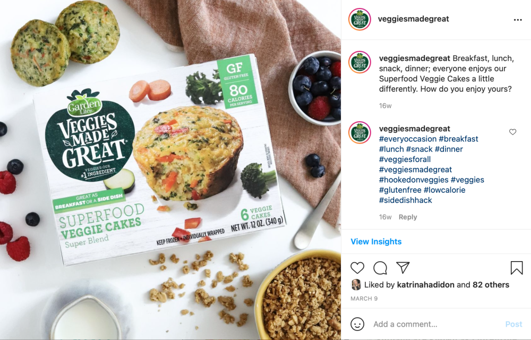Screen dimensions: 531x340
Task: Save the post with the bookmark icon
Action: [x=517, y=268]
